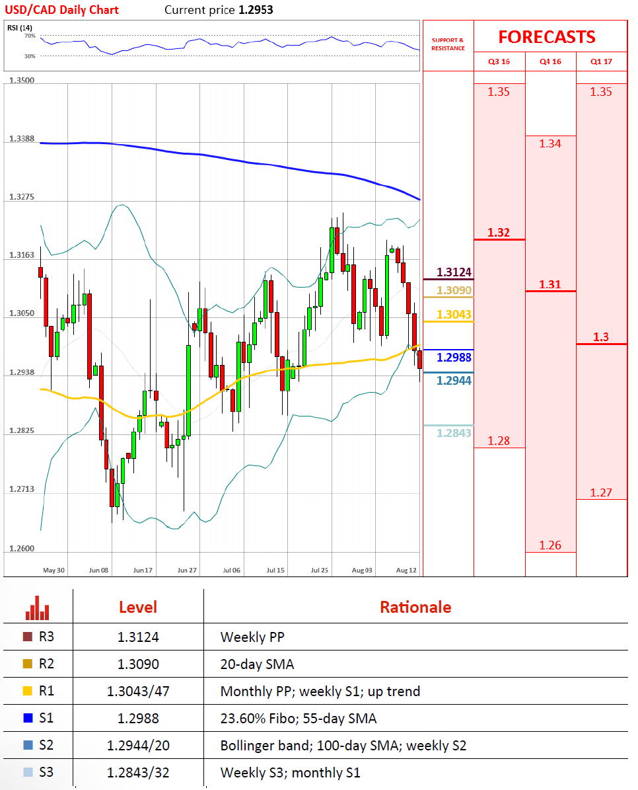Click the 1.3043/47 level cell
This screenshot has width=638, height=790.
(138, 691)
